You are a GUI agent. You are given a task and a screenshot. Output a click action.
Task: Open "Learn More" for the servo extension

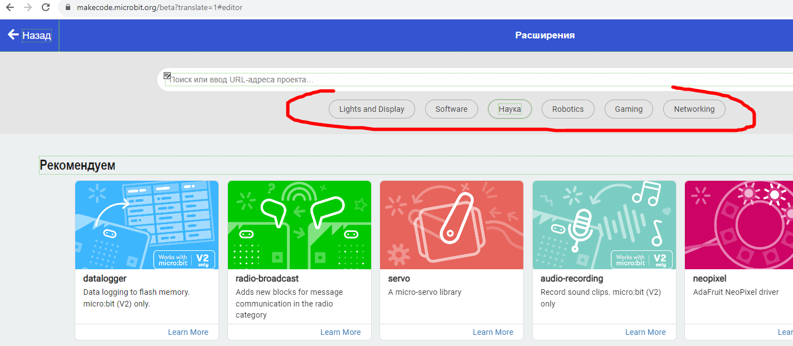[x=493, y=332]
